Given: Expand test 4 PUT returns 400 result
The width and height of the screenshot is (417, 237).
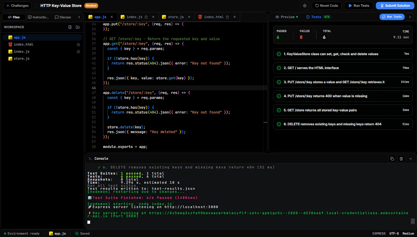Looking at the screenshot, I should click(343, 96).
